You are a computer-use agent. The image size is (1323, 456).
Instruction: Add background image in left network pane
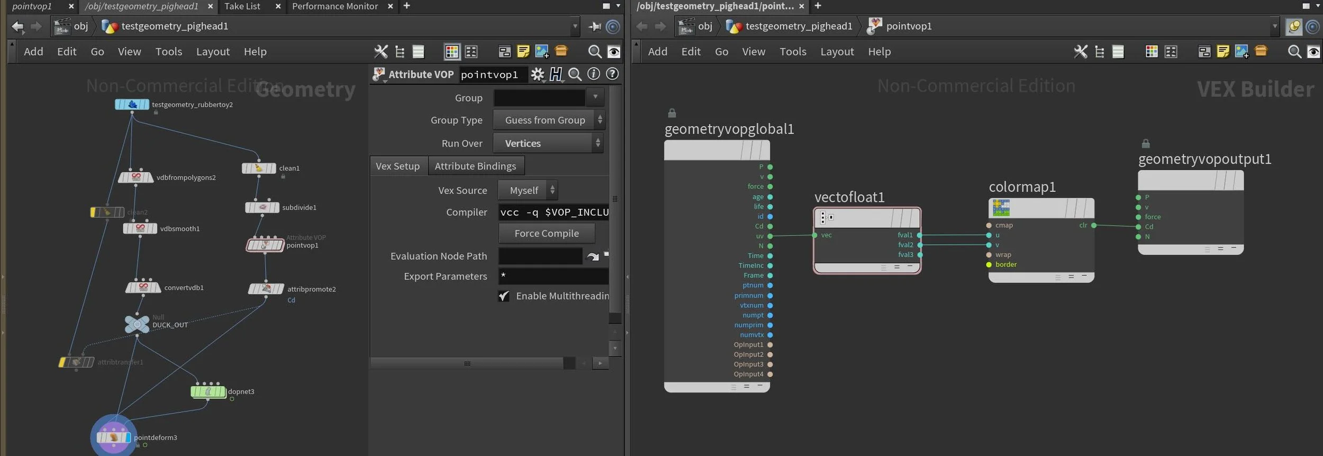[x=542, y=51]
